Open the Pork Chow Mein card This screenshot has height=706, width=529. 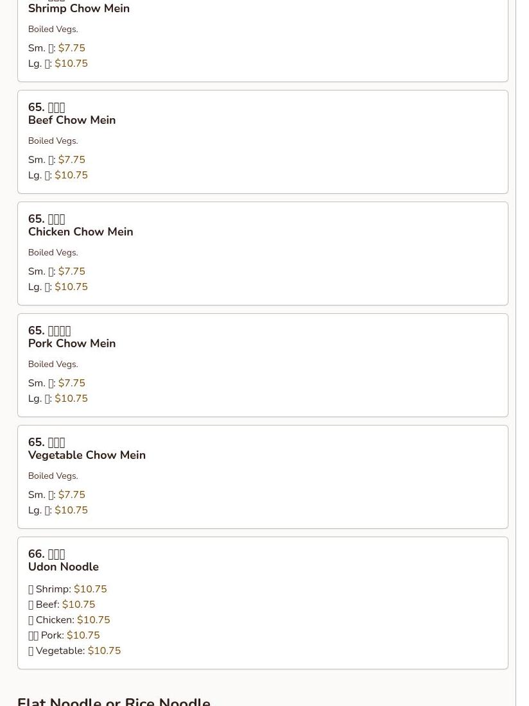tap(263, 365)
